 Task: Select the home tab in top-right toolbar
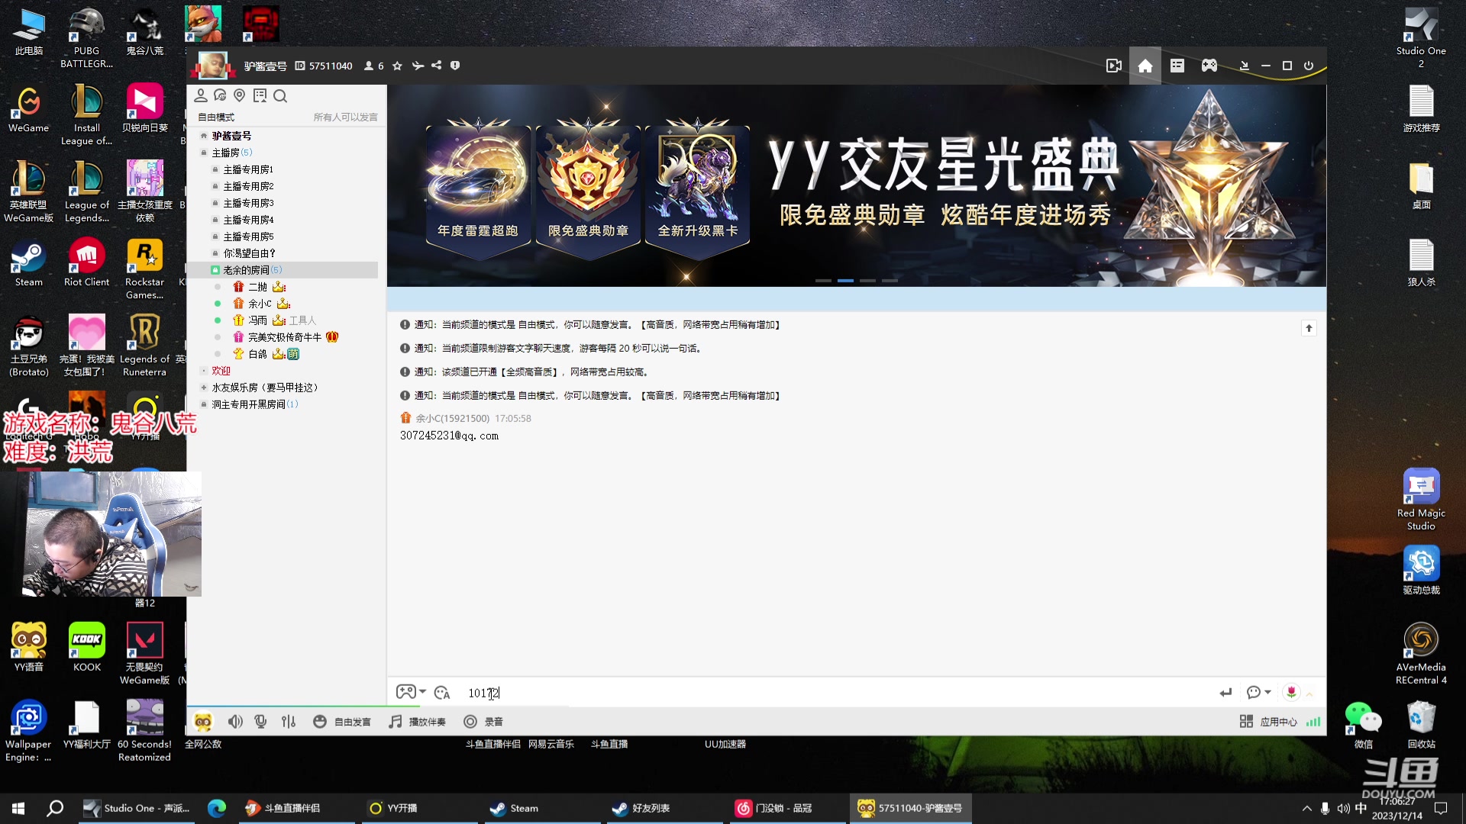click(1145, 66)
